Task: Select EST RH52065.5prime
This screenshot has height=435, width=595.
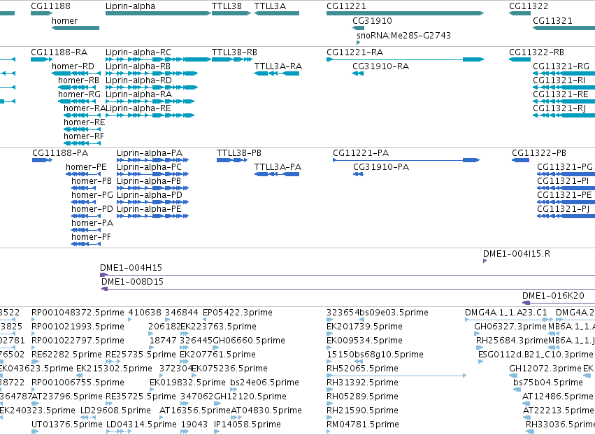Action: point(362,369)
